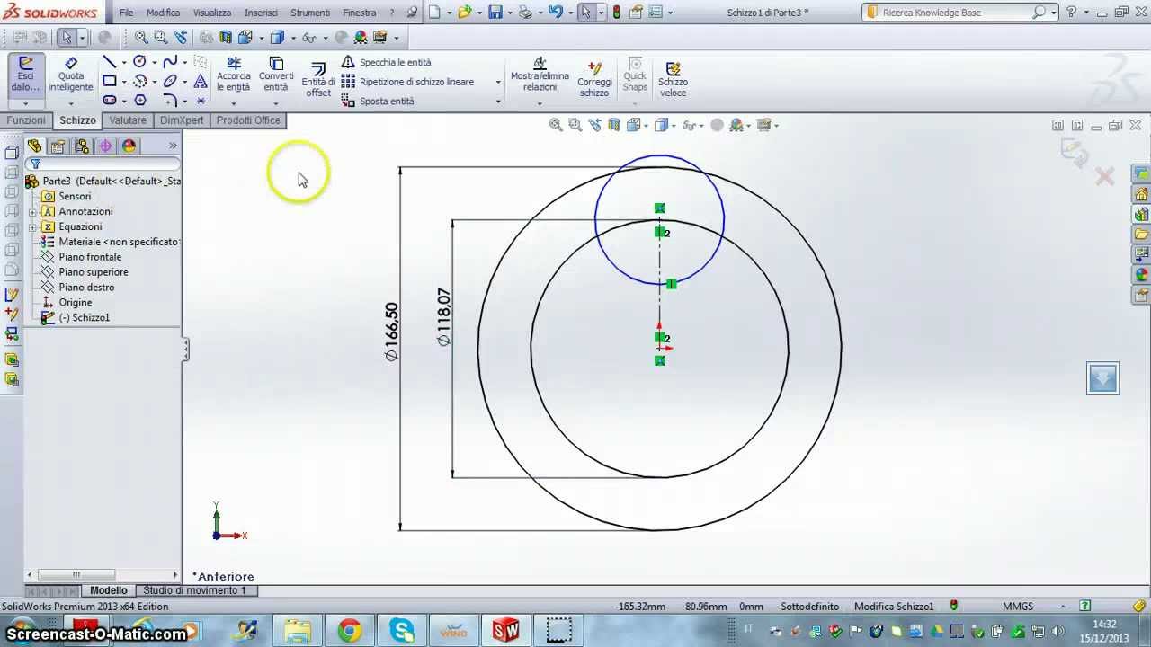This screenshot has width=1151, height=647.
Task: Switch to the DimXpert tab
Action: coord(182,120)
